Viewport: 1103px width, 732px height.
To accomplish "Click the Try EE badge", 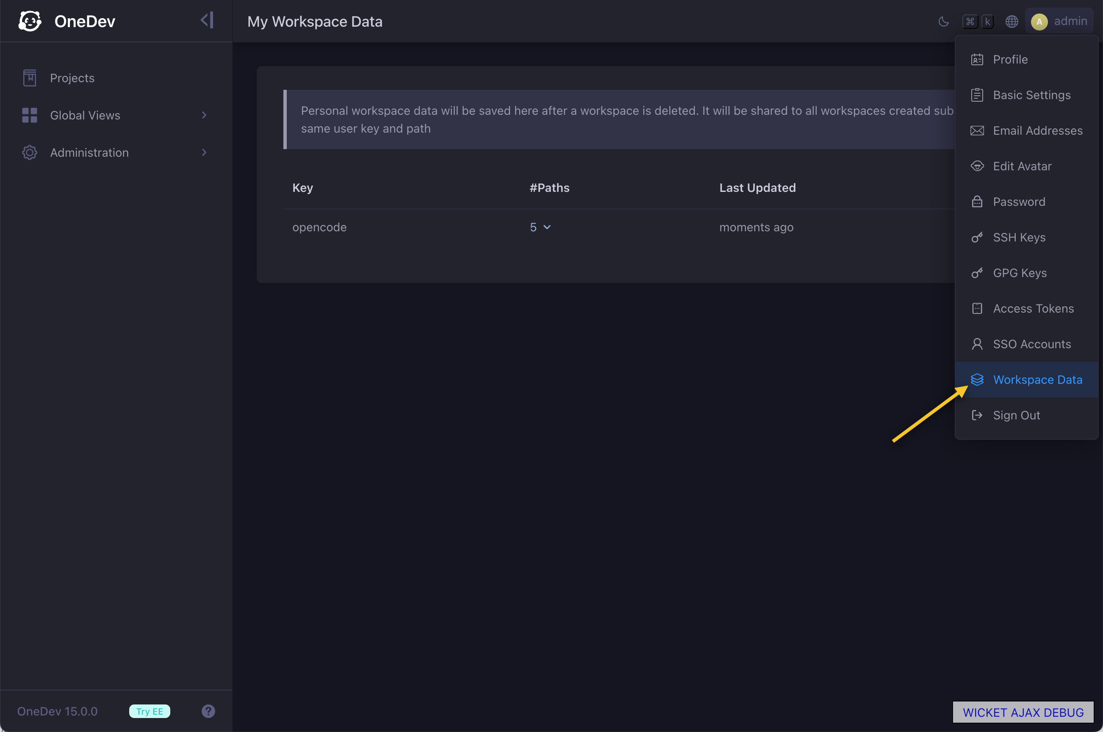I will coord(150,711).
